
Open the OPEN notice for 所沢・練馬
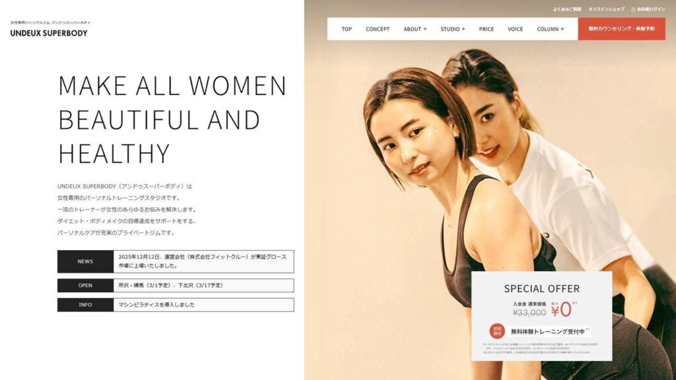tap(176, 285)
